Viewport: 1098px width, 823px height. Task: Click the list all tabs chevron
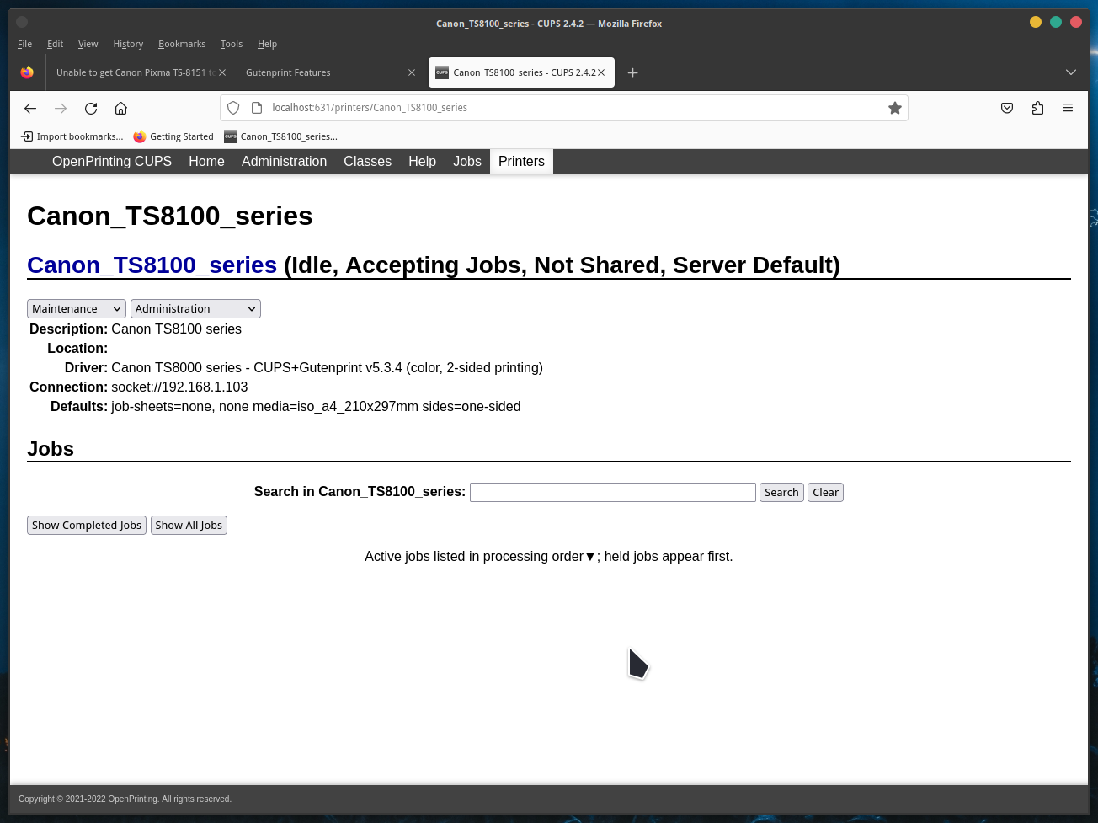tap(1071, 72)
